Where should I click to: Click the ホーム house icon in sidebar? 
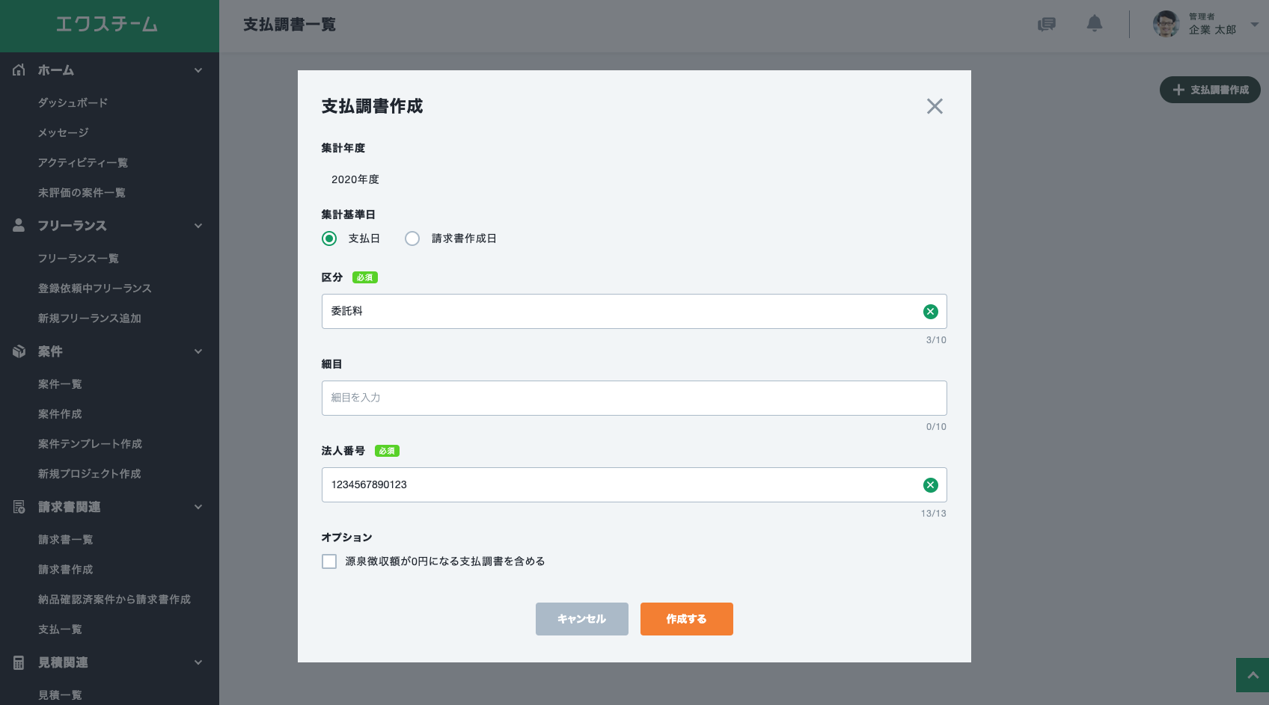click(x=19, y=70)
